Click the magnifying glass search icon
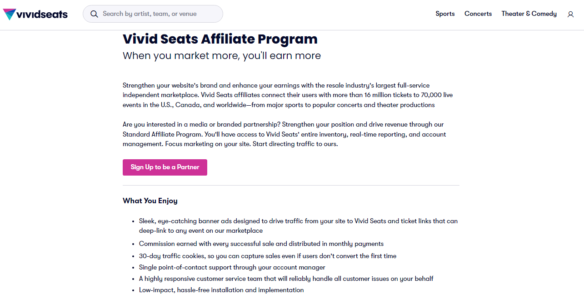This screenshot has width=584, height=294. [x=95, y=14]
